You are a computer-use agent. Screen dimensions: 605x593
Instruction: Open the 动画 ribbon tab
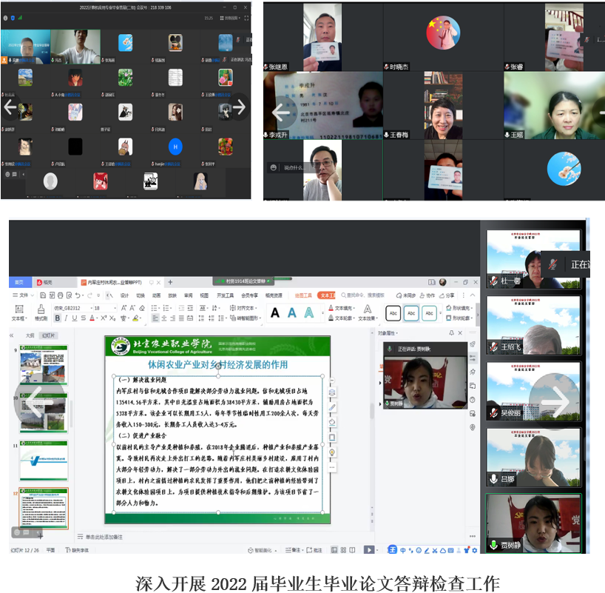157,295
